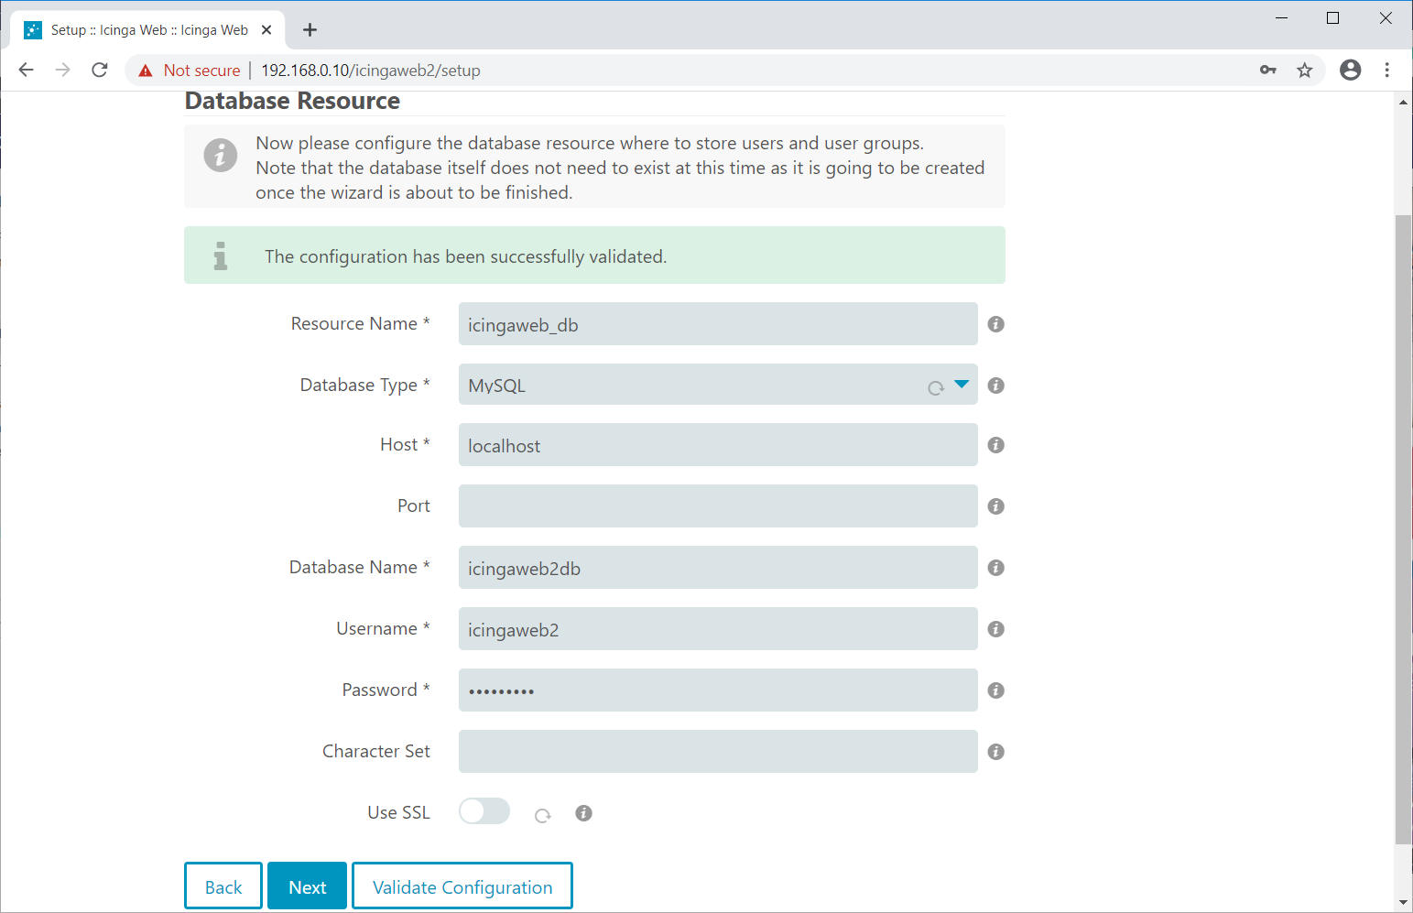Image resolution: width=1413 pixels, height=913 pixels.
Task: Click the page vertical scrollbar thumb
Action: click(x=1403, y=529)
